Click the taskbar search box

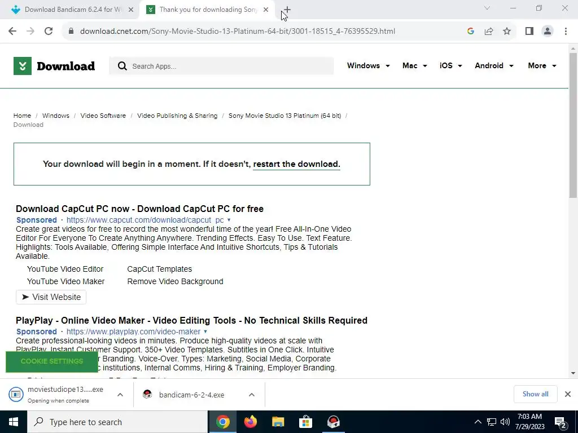coord(117,422)
